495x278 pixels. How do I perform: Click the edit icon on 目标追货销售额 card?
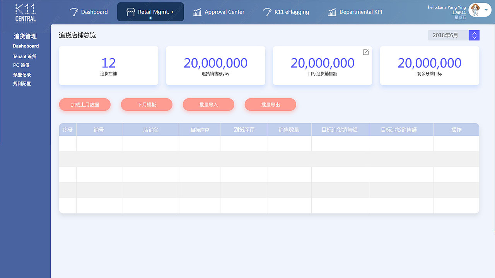click(366, 52)
